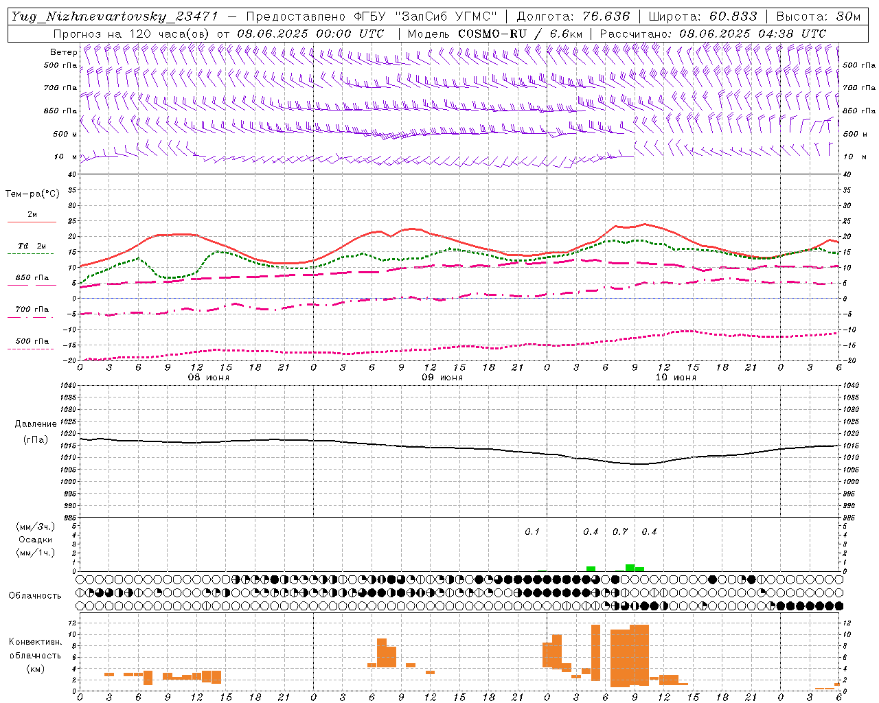
Task: Select the "Широта: 60.833" header value
Action: click(x=703, y=16)
